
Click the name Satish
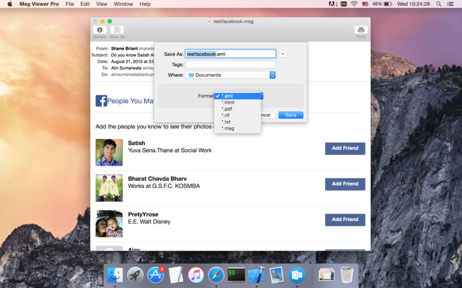[136, 143]
